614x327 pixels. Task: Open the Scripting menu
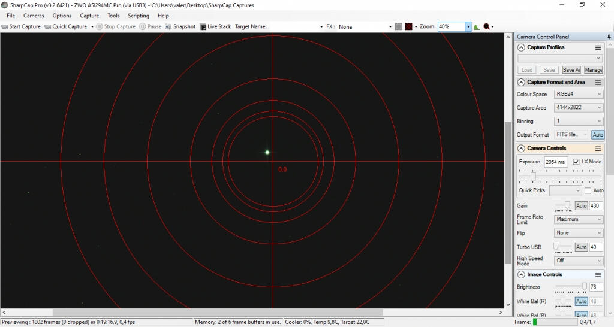tap(139, 16)
